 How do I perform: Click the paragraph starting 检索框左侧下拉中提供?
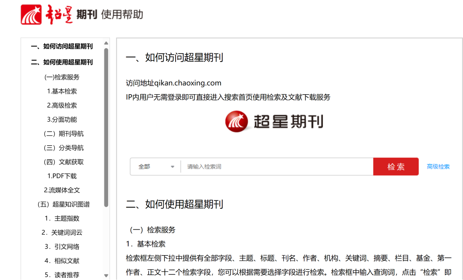[289, 265]
